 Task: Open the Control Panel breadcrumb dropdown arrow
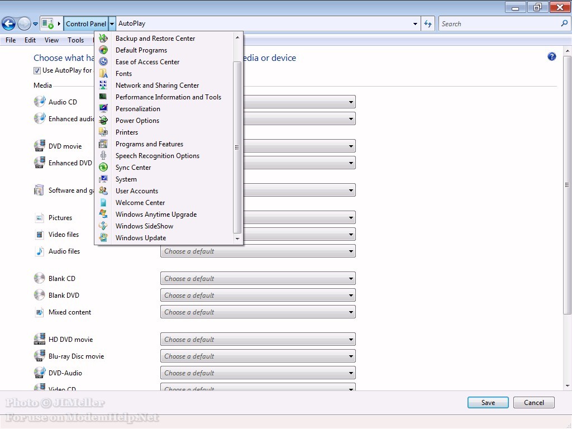[112, 23]
